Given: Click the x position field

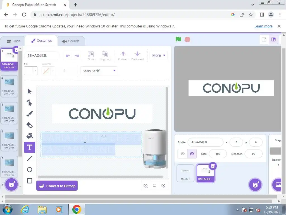Looking at the screenshot, I should coord(236,142).
